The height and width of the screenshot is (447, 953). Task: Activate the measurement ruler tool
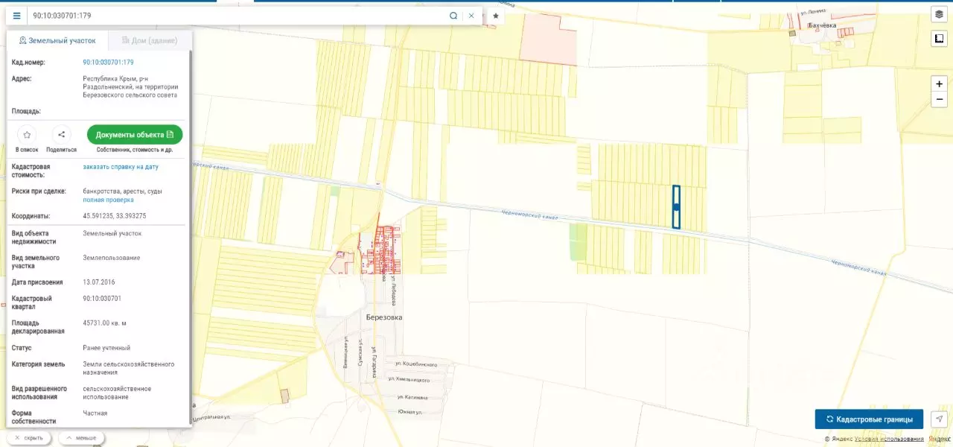[939, 39]
